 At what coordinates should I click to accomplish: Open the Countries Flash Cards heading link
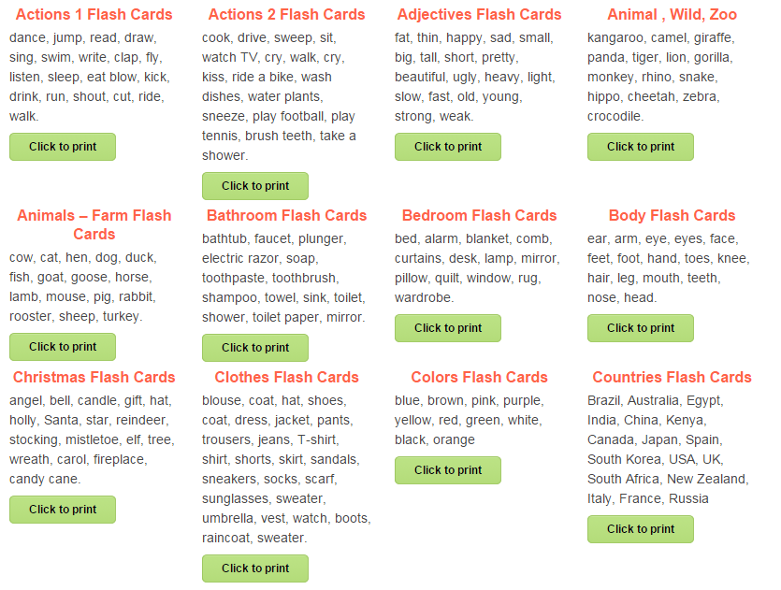click(672, 378)
